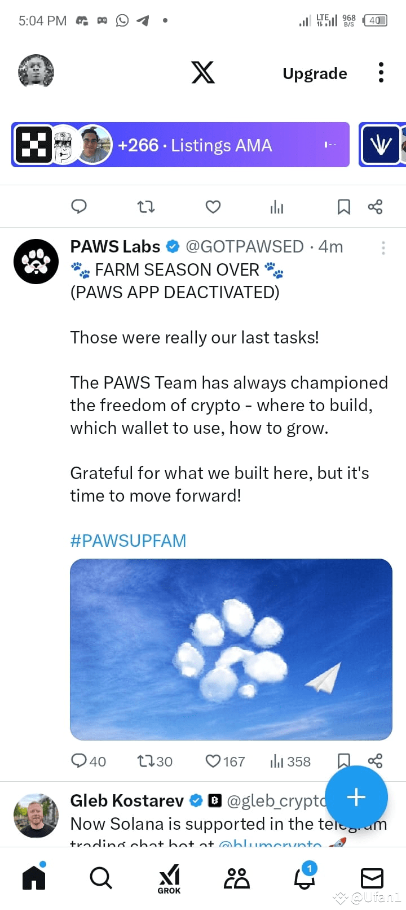This screenshot has width=406, height=910.
Task: Share the PAWS Labs post
Action: pos(376,761)
